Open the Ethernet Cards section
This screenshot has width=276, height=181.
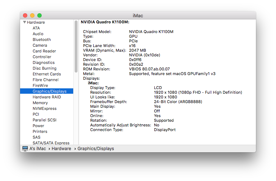pyautogui.click(x=47, y=74)
